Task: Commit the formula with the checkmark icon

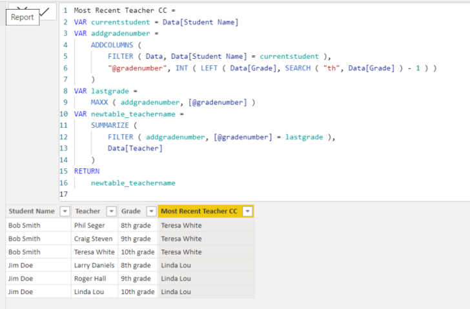Action: (x=45, y=12)
